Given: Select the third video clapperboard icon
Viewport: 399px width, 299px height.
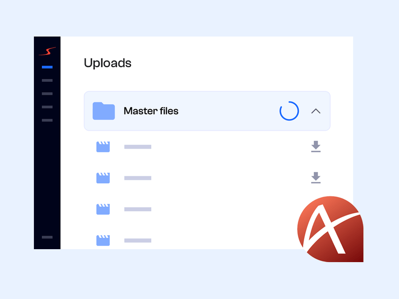Looking at the screenshot, I should click(103, 209).
